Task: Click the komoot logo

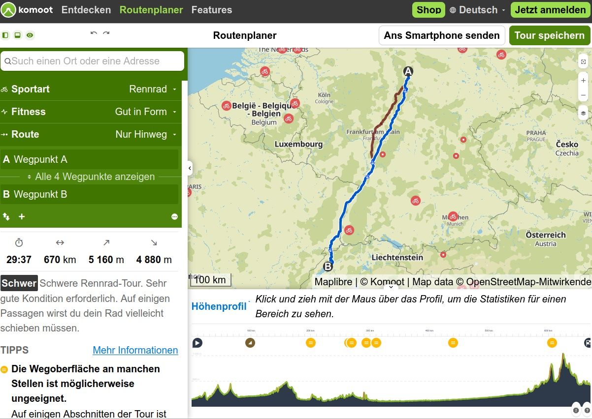Action: click(27, 9)
